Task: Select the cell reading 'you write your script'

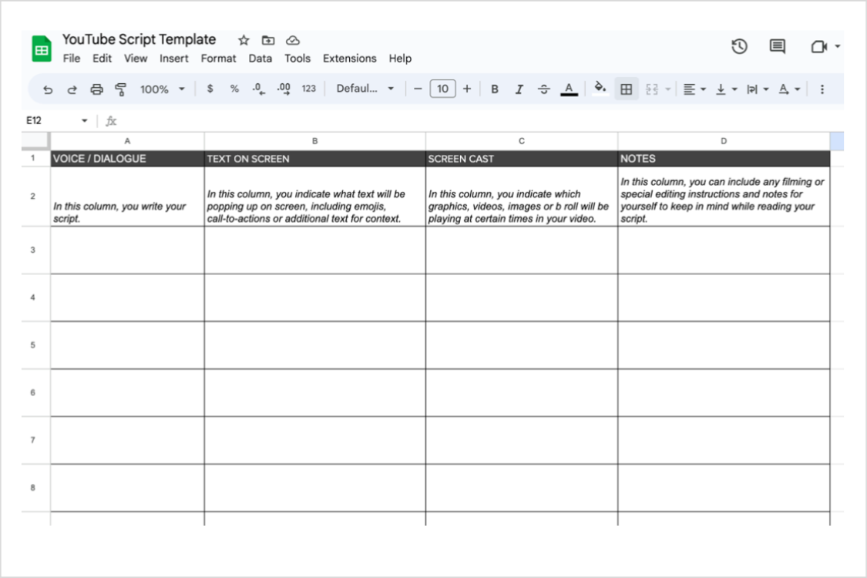Action: [x=127, y=197]
